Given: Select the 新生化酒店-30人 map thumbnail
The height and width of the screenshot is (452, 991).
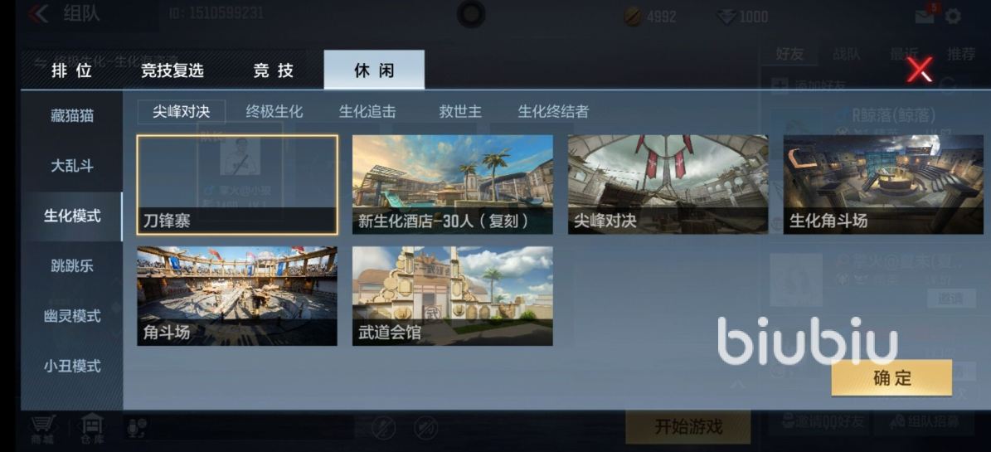Looking at the screenshot, I should tap(453, 185).
